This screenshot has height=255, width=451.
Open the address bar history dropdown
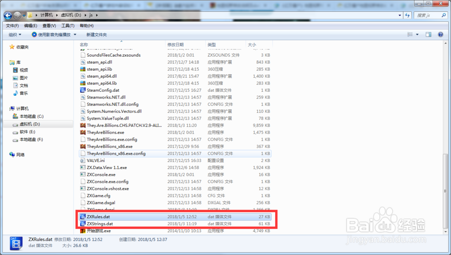coord(400,15)
